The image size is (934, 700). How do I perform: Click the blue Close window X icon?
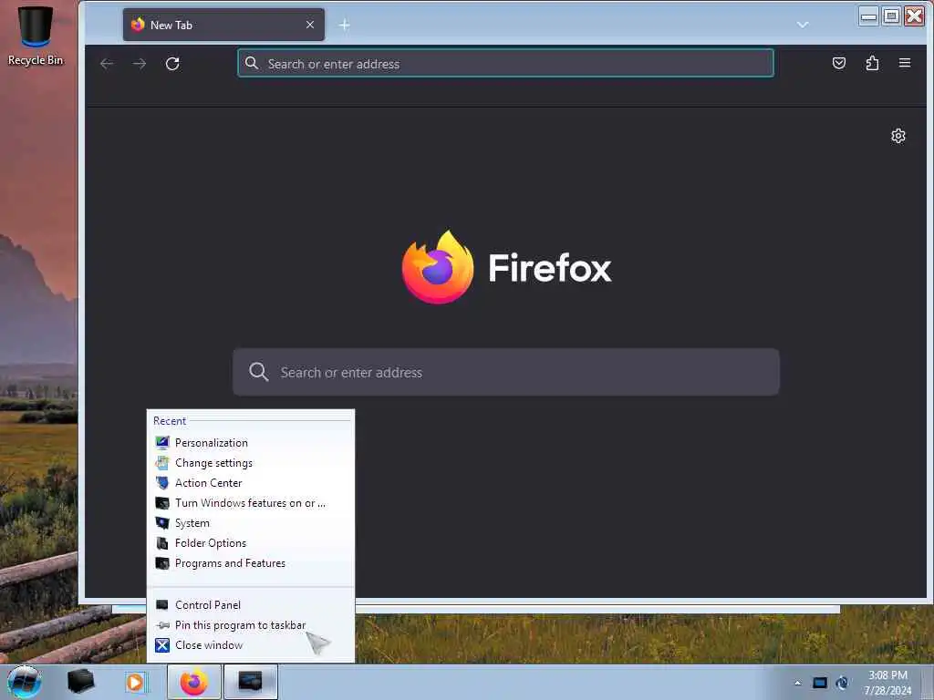coord(162,645)
